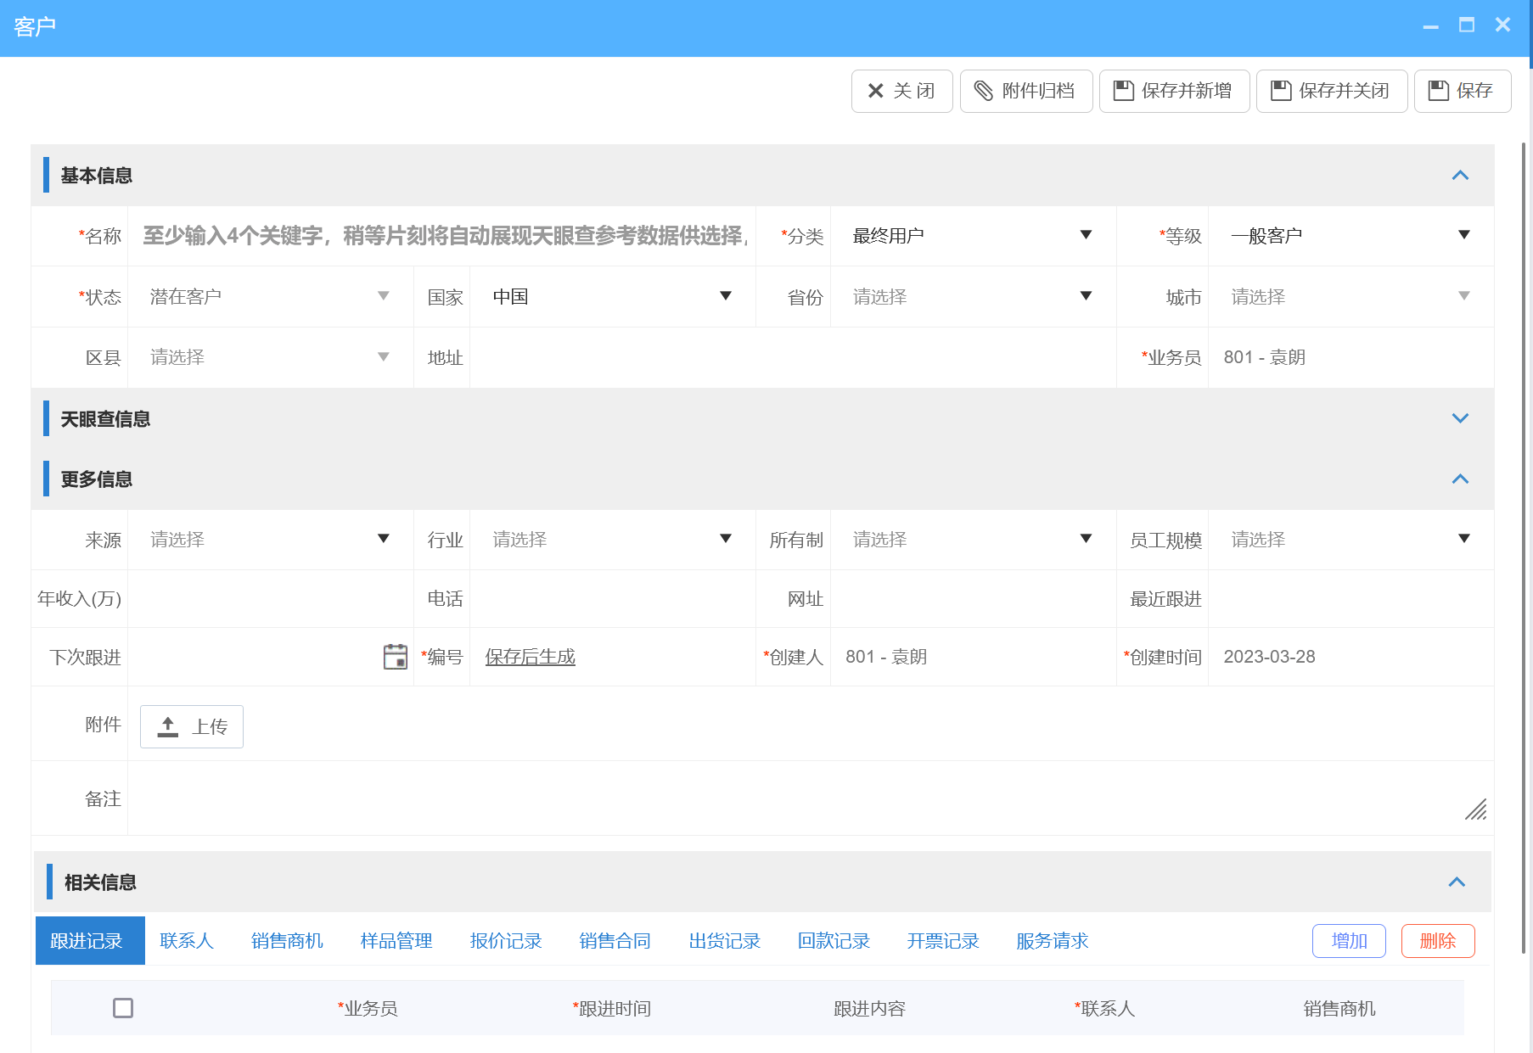Open the 下次跟进 calendar date picker
Screen dimensions: 1533x1053
tap(394, 656)
